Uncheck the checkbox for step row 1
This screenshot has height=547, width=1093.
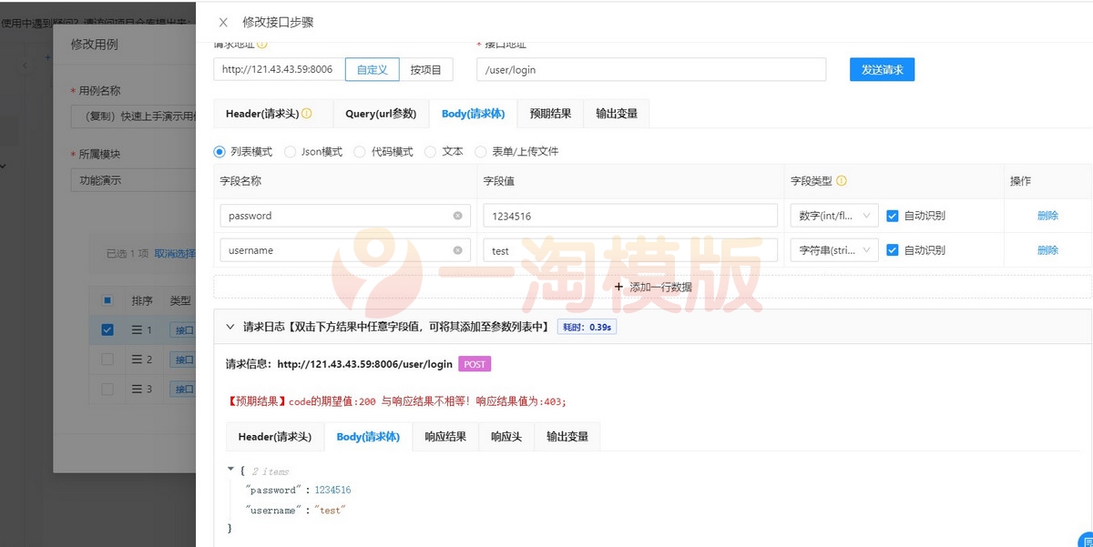pyautogui.click(x=107, y=329)
